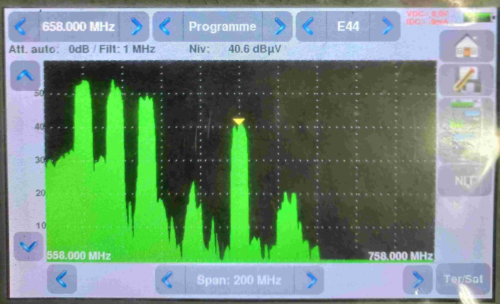Widen span with right arrow

(311, 280)
